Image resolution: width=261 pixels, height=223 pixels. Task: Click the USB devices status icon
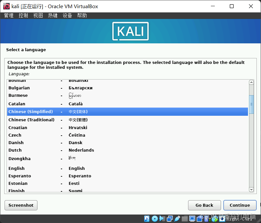tap(177, 218)
